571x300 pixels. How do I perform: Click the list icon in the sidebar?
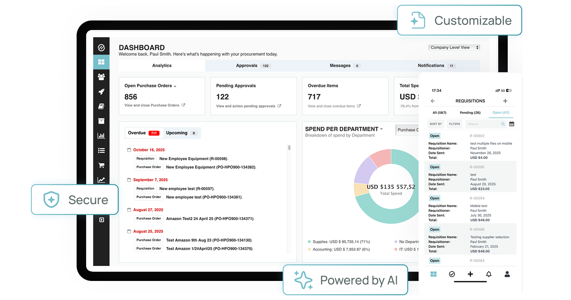pos(101,150)
